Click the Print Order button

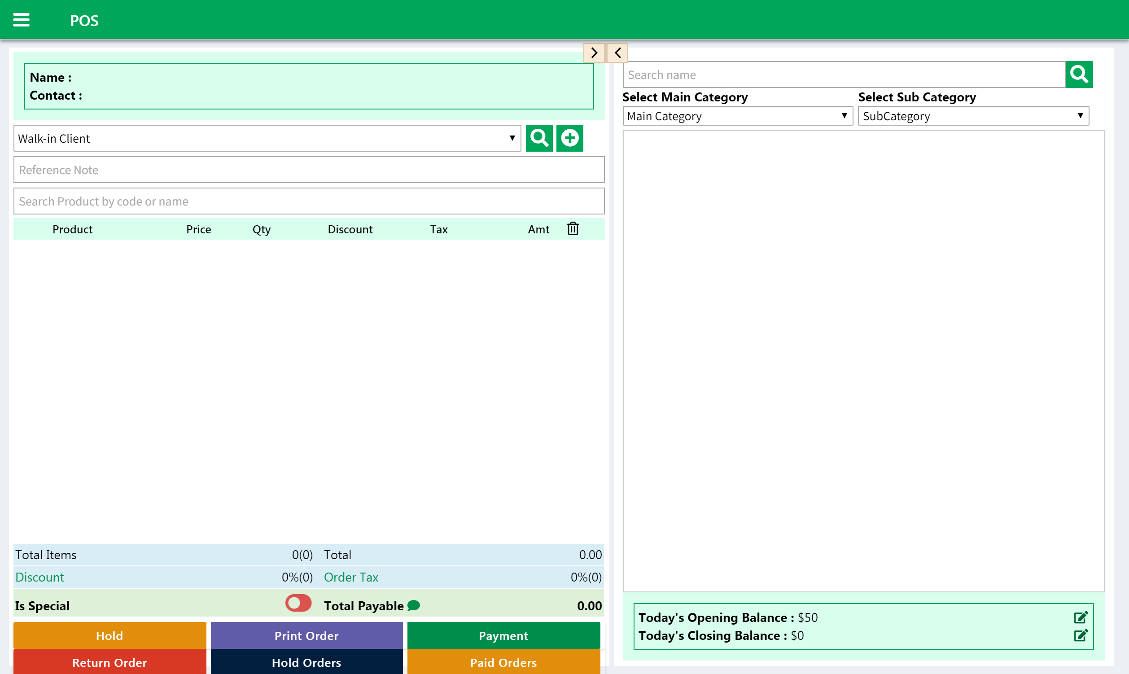[306, 635]
